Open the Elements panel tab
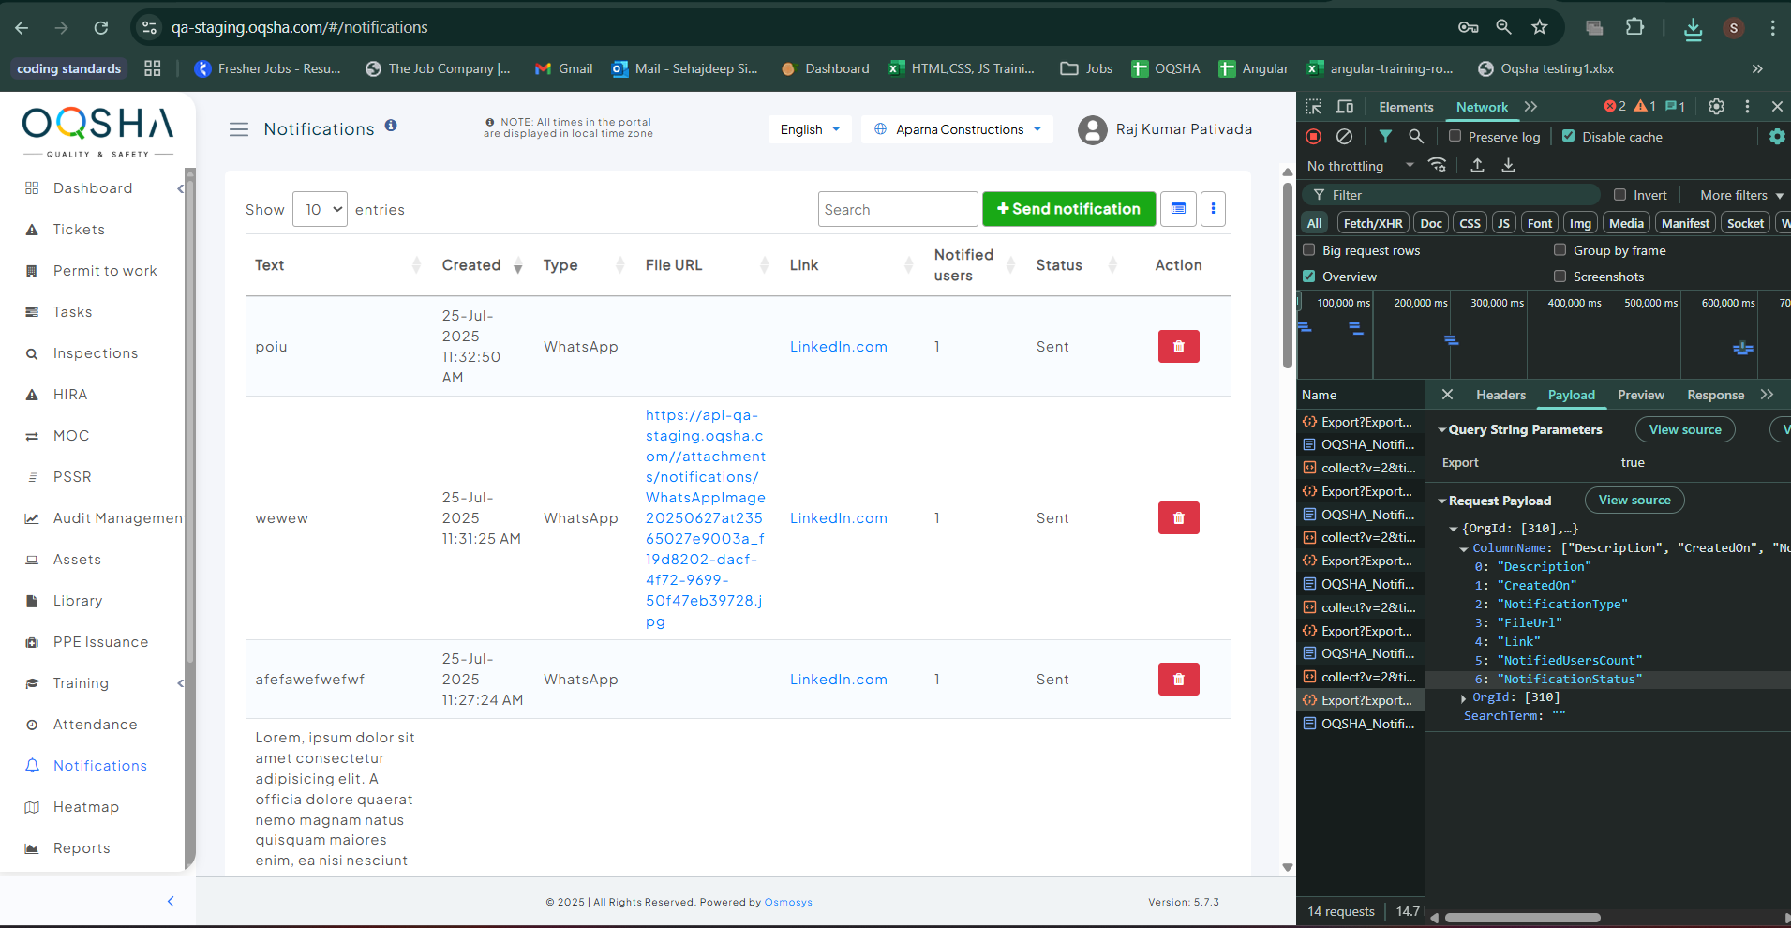The width and height of the screenshot is (1791, 928). click(1405, 107)
